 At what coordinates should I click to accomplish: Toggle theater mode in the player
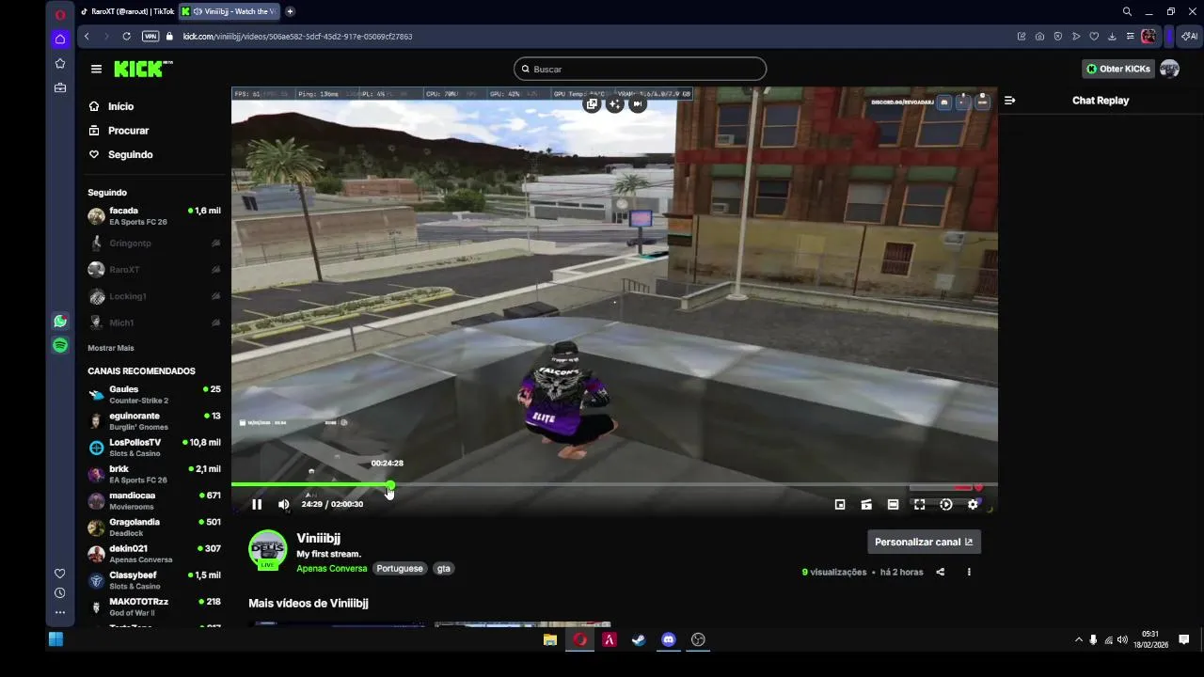pos(893,504)
